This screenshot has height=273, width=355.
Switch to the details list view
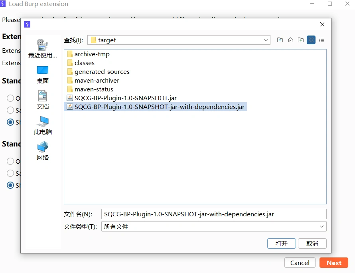[321, 40]
